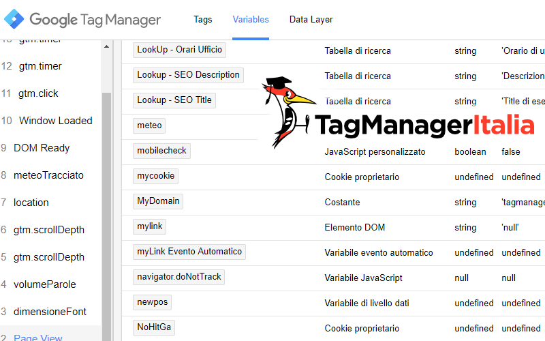Click the boolean data type cell
Screen dimensions: 545x341
tap(470, 151)
